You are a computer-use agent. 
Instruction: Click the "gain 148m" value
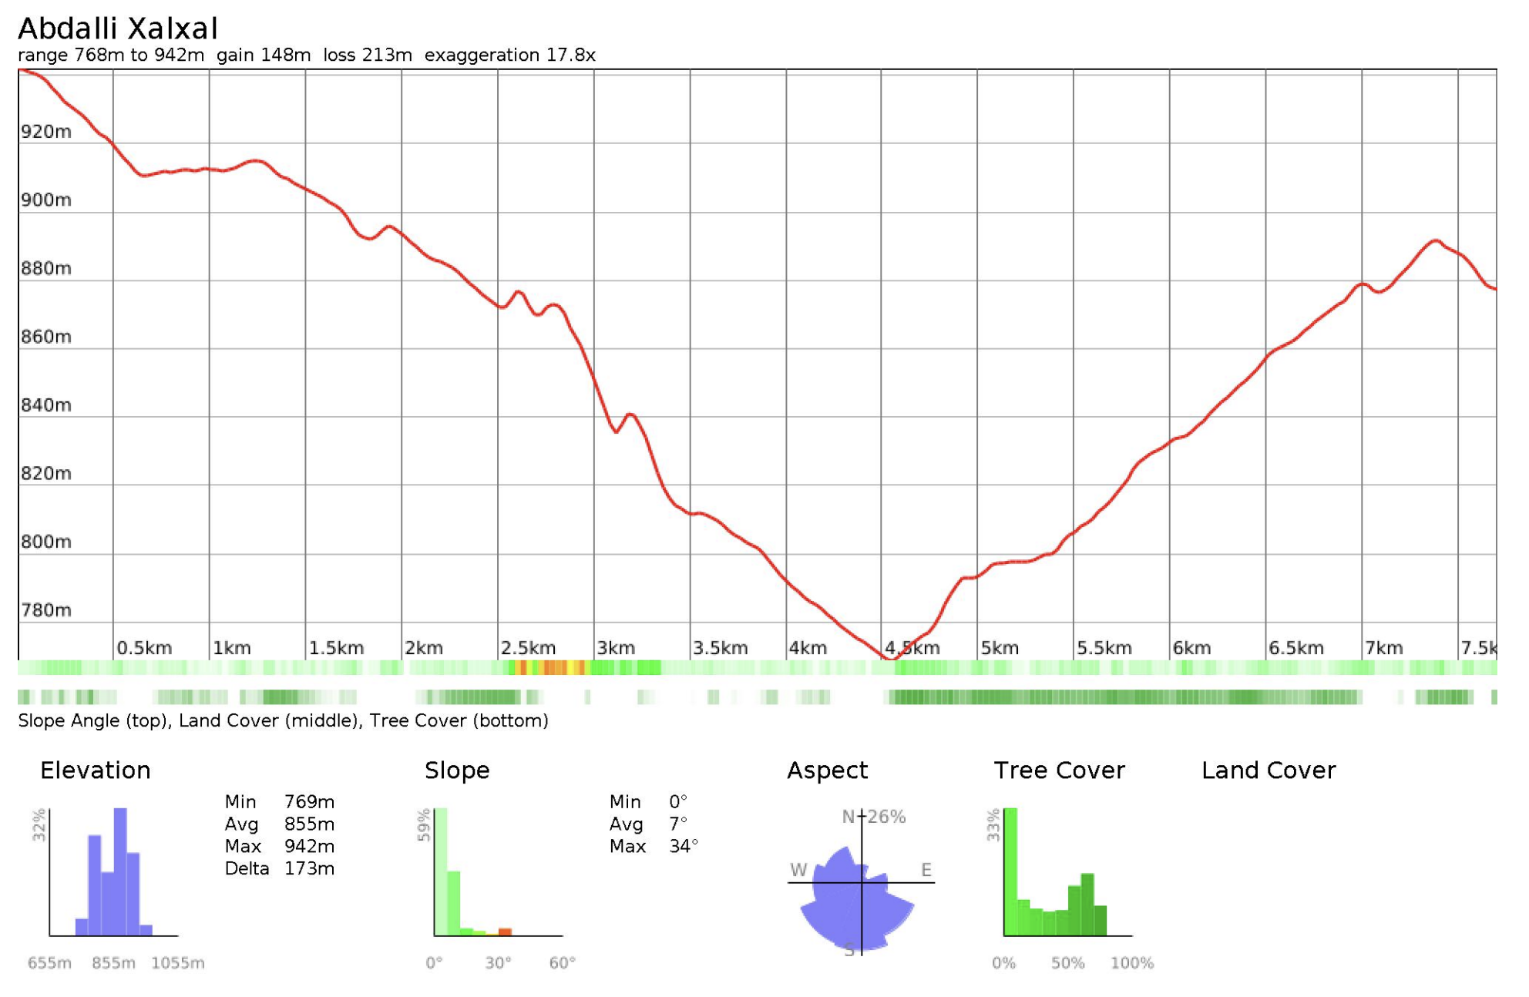pyautogui.click(x=264, y=55)
